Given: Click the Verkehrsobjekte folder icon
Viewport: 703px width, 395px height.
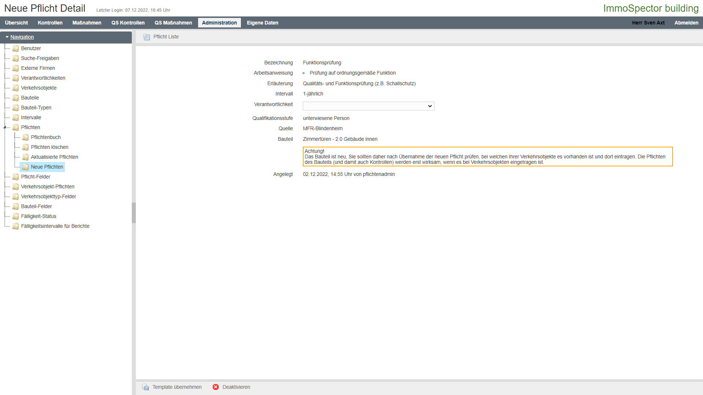Looking at the screenshot, I should click(15, 88).
